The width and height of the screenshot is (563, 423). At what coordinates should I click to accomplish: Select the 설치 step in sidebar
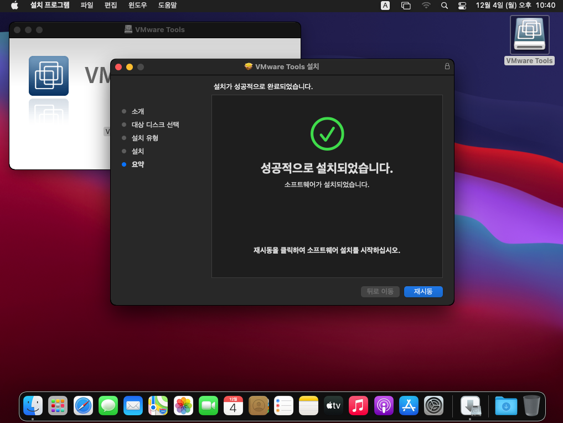(x=137, y=151)
